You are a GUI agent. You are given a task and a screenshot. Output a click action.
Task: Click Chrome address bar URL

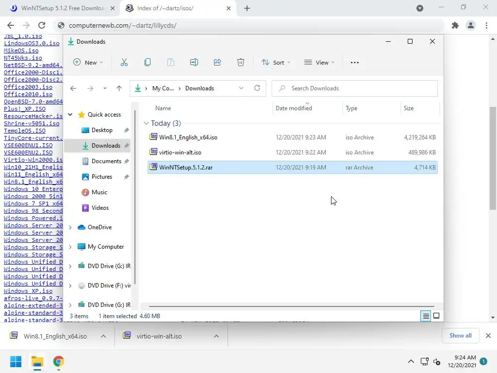click(122, 25)
